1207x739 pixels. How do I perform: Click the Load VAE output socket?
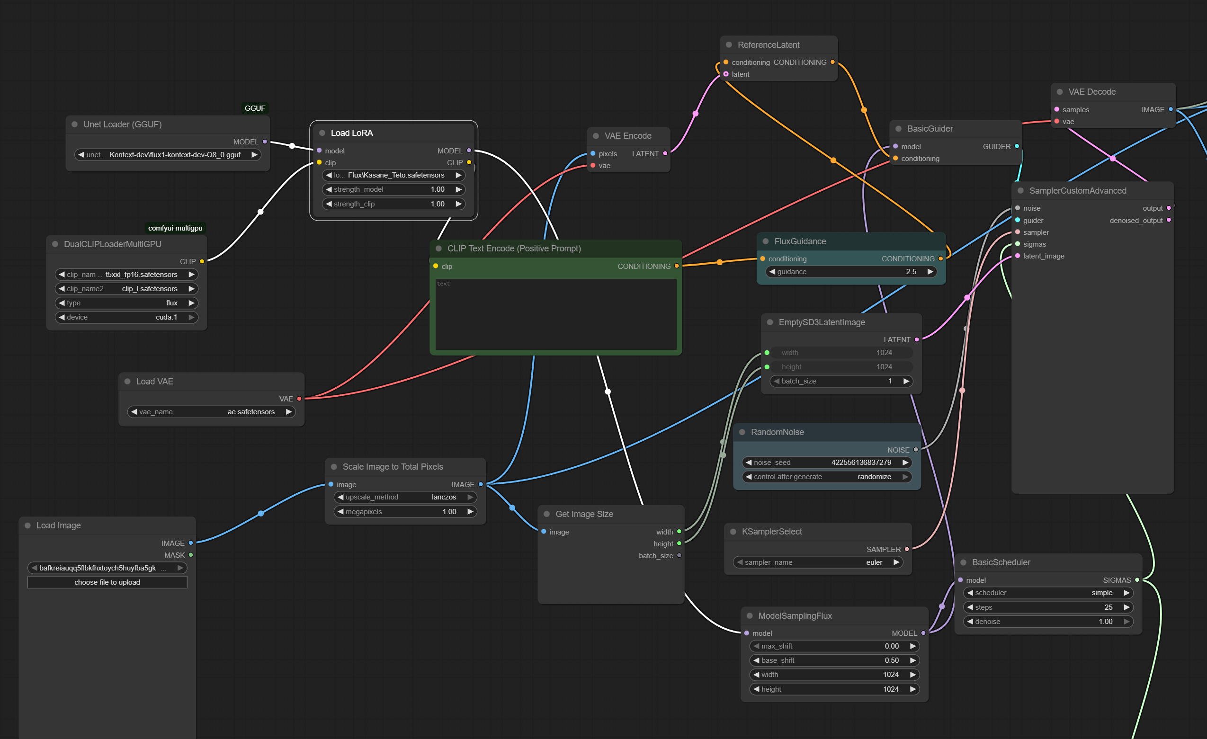click(299, 399)
